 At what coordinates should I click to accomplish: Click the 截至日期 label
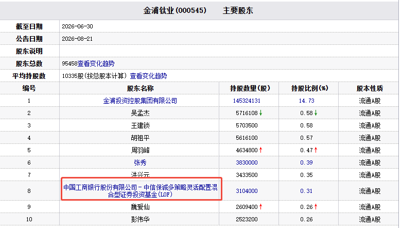29,26
